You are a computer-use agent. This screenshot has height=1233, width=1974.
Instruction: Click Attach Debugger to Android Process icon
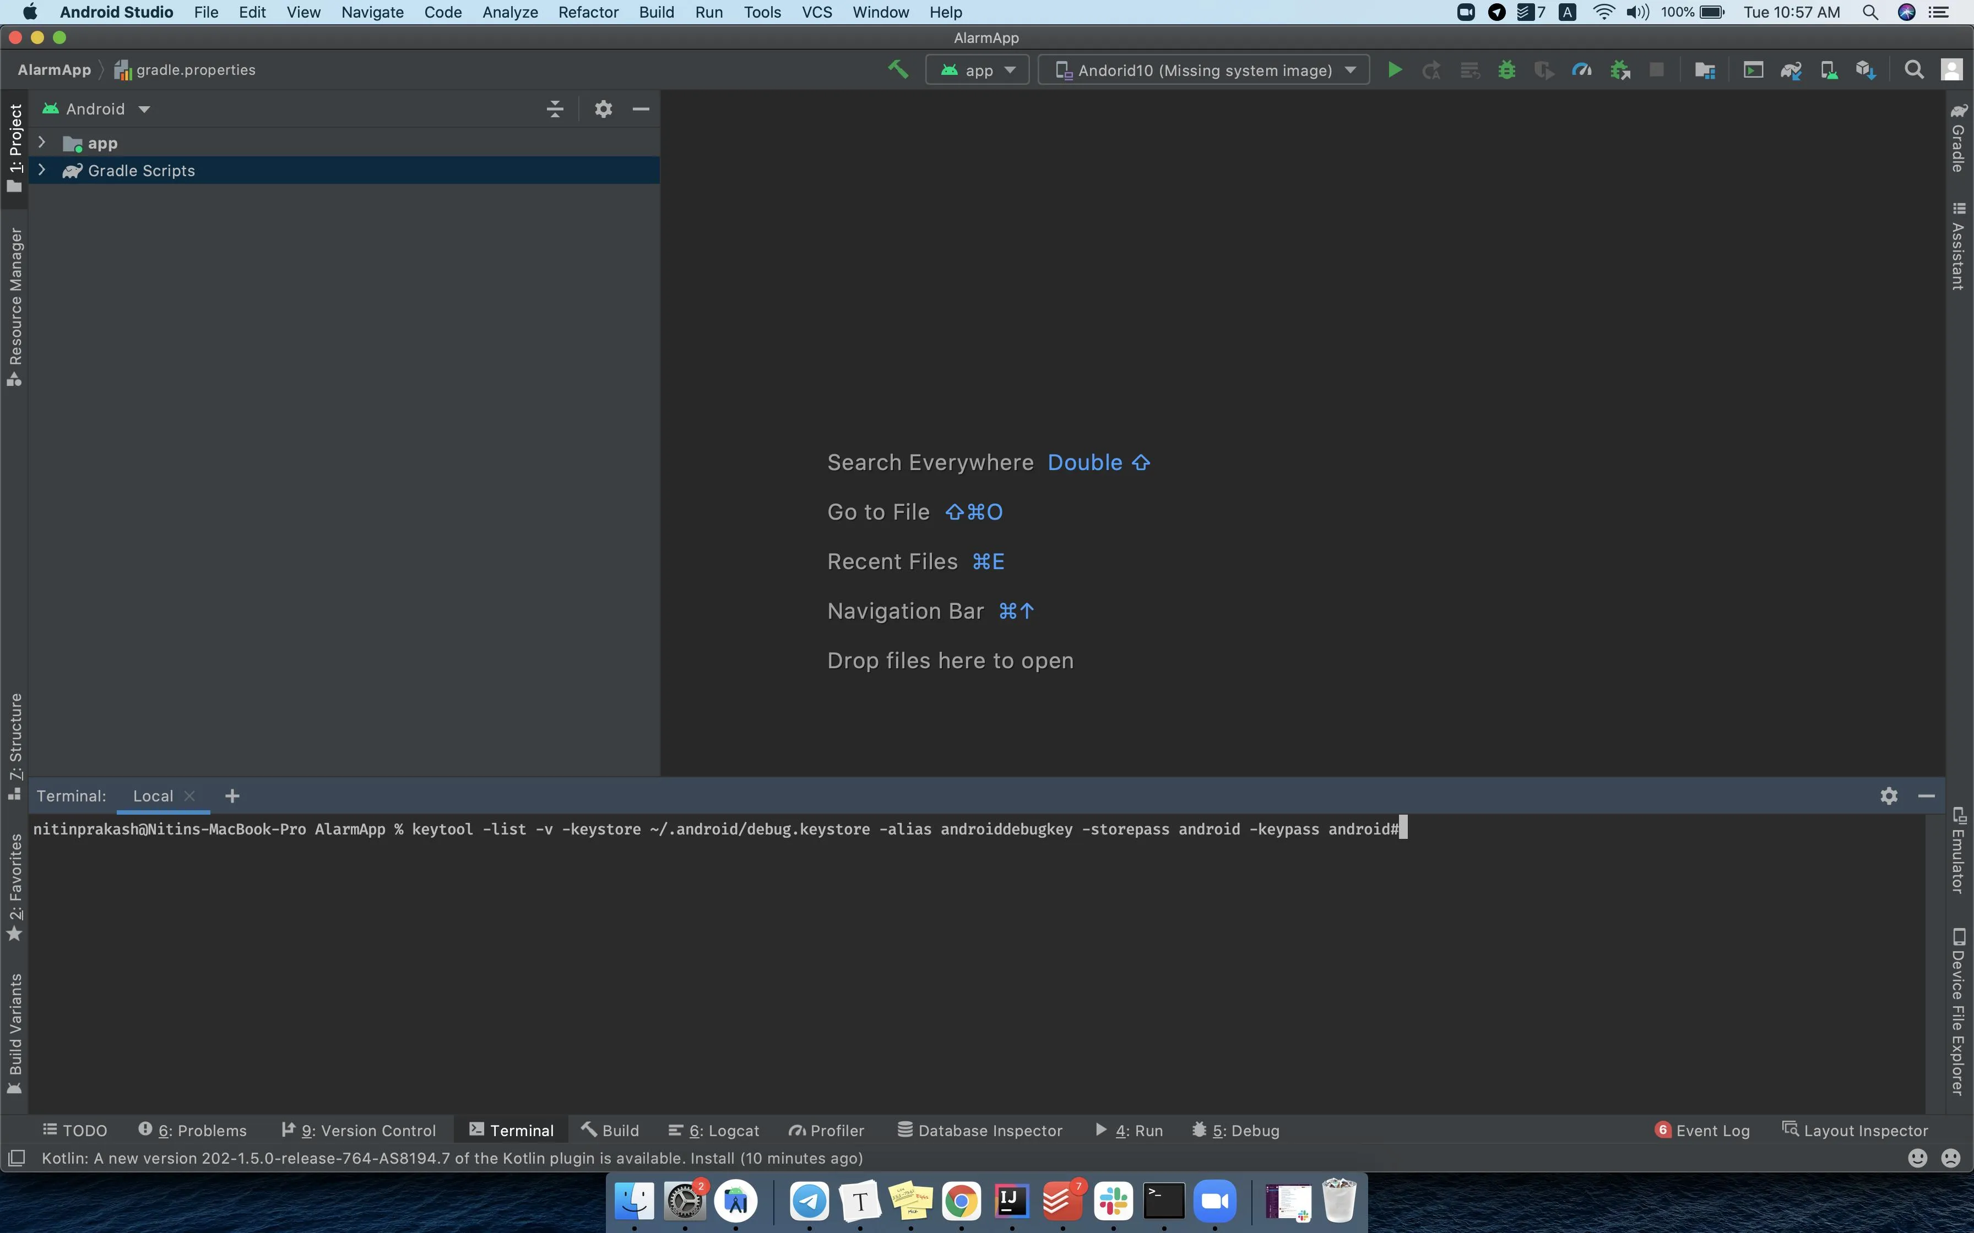coord(1620,70)
